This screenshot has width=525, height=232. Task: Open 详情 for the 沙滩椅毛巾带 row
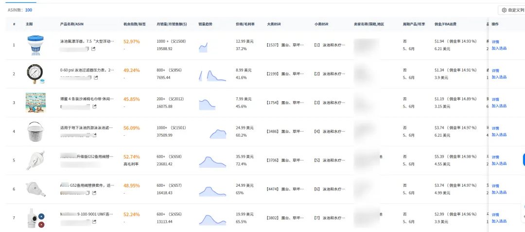click(x=495, y=99)
